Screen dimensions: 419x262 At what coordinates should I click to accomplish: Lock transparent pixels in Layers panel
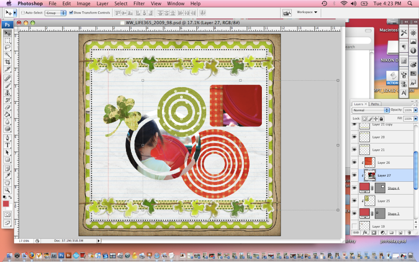click(x=364, y=119)
